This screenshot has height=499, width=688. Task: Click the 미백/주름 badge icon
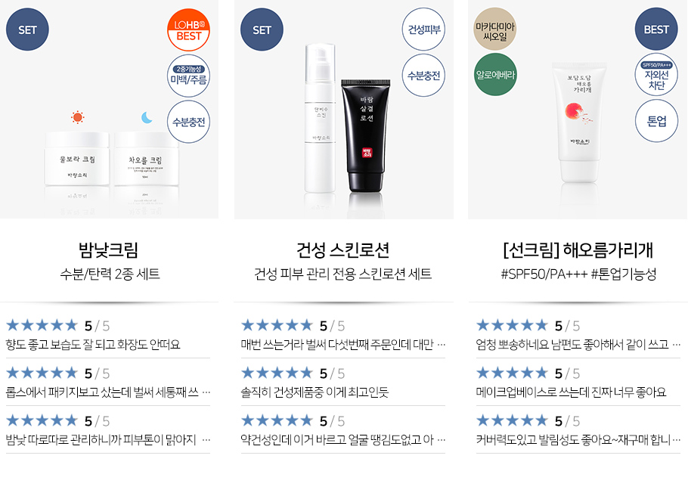tap(189, 76)
